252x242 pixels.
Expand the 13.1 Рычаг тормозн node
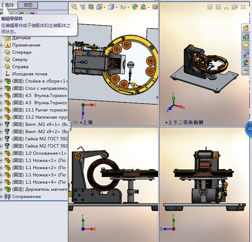[1, 110]
